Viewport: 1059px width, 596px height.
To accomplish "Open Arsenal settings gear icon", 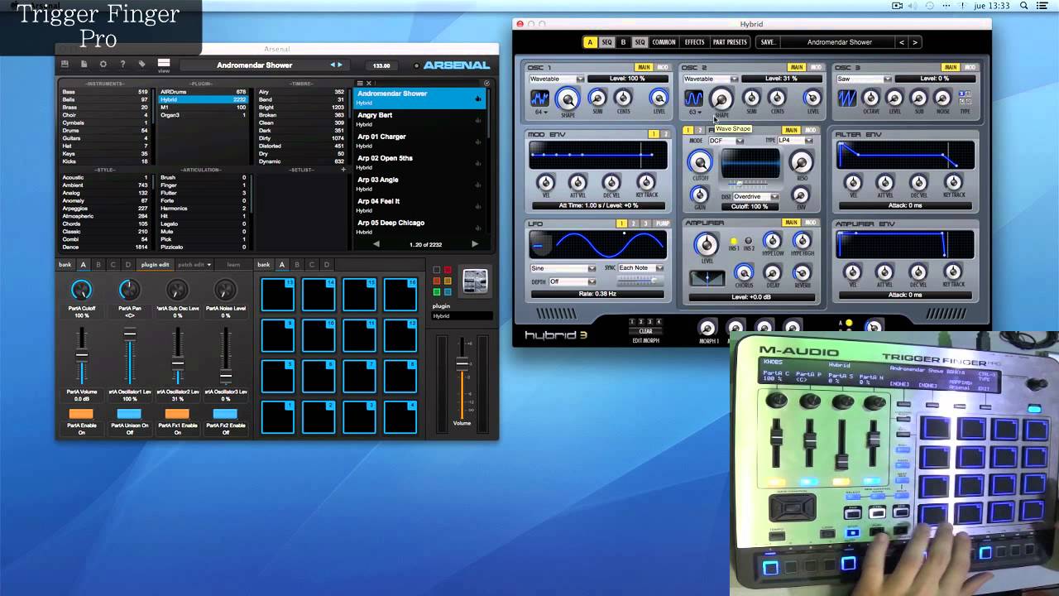I will pos(103,64).
